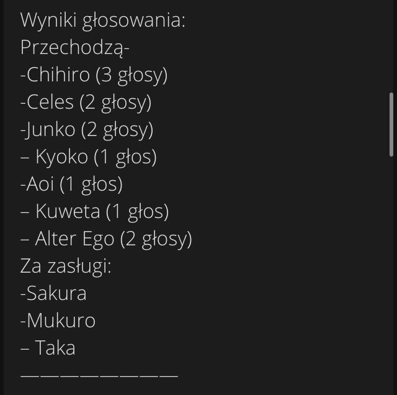The height and width of the screenshot is (395, 397).
Task: Select the name Taka in the list
Action: [55, 348]
